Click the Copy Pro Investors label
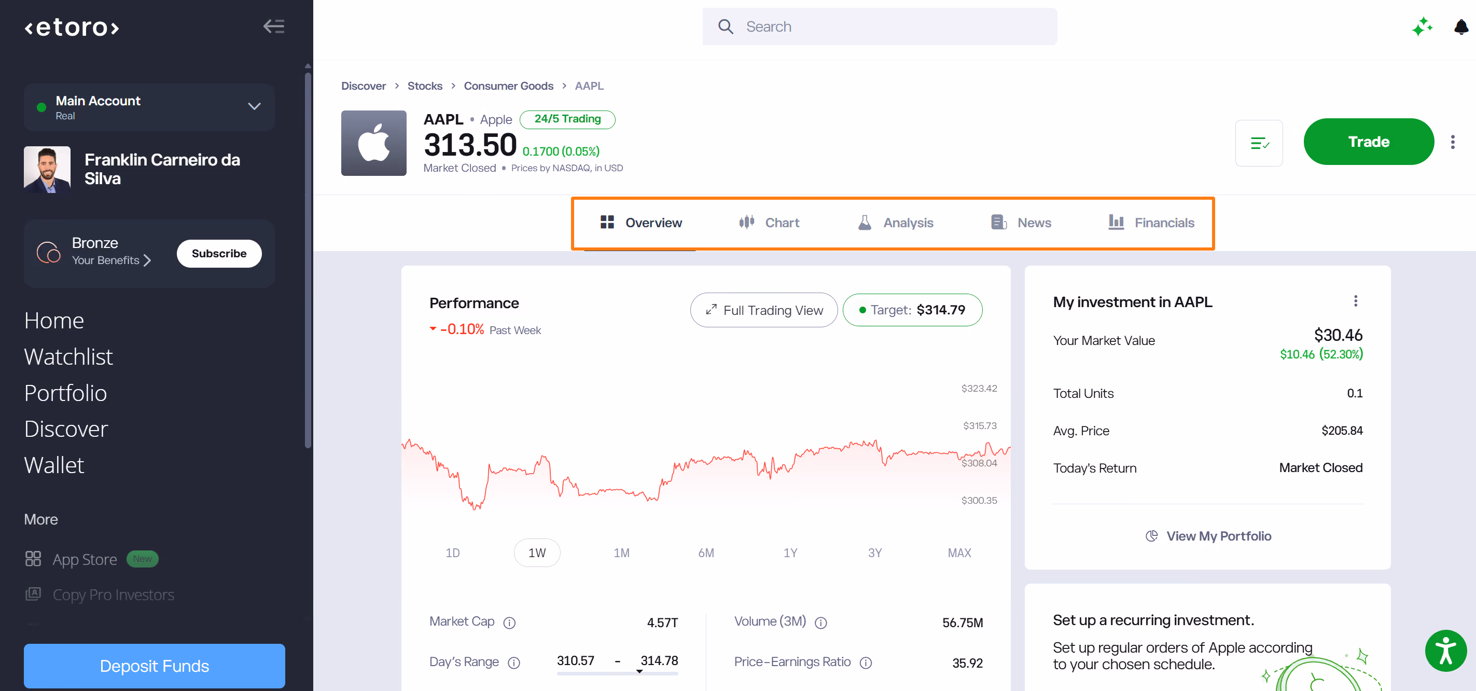 114,595
